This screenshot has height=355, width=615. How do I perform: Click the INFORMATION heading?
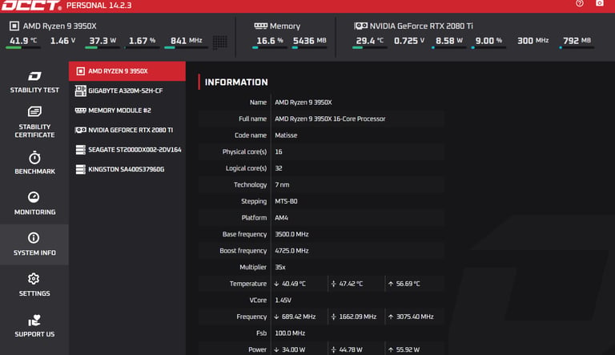click(236, 82)
